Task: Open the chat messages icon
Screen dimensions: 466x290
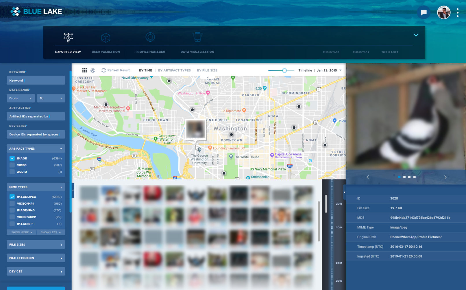Action: tap(424, 12)
